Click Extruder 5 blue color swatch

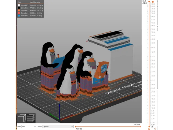click(19, 16)
